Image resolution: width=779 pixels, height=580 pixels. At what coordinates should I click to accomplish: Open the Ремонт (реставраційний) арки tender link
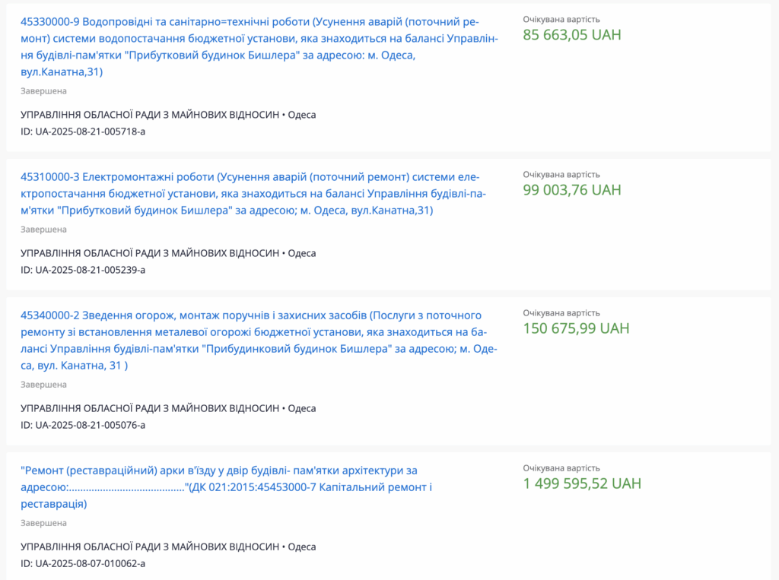tap(226, 487)
